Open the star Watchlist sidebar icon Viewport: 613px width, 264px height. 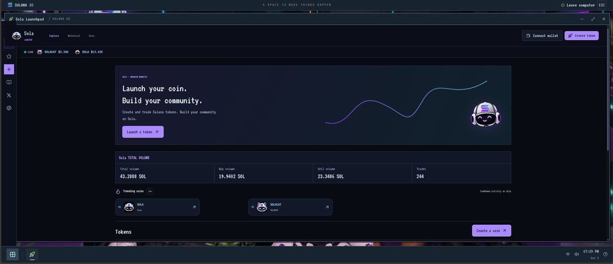9,57
